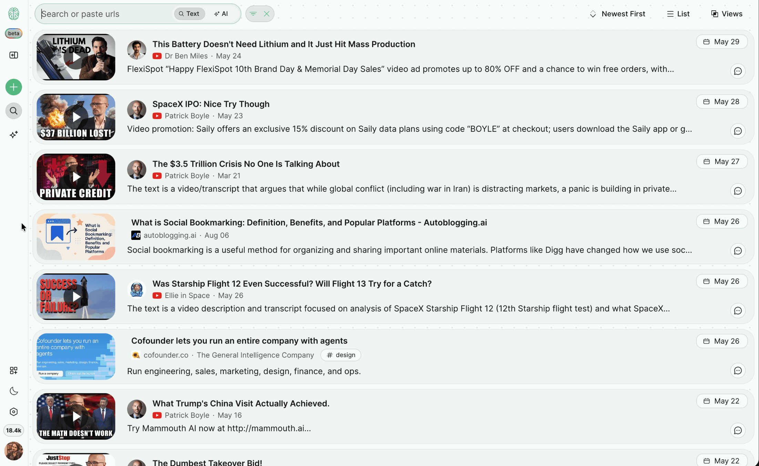Screen dimensions: 759x466
Task: Click Ellie in Space channel avatar
Action: tap(137, 289)
